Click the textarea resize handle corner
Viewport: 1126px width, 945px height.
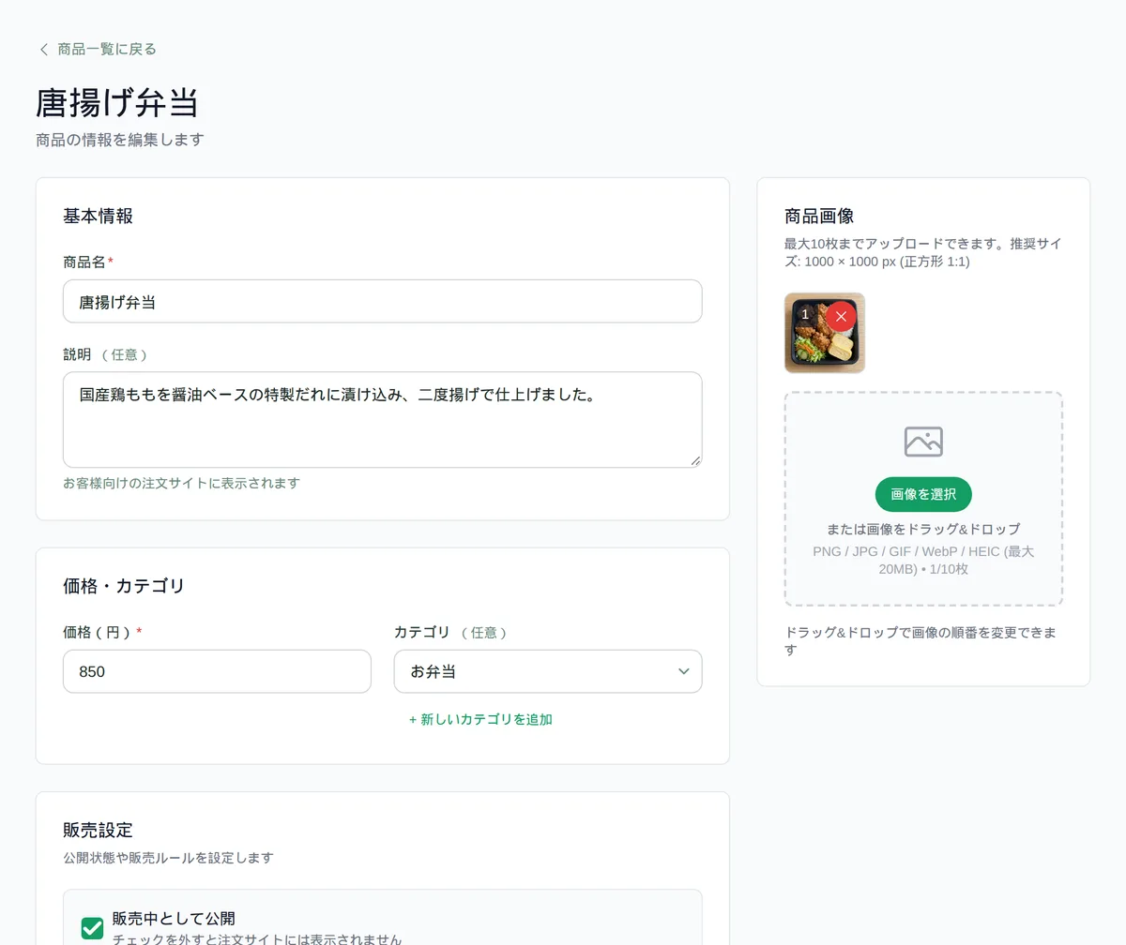click(x=695, y=460)
